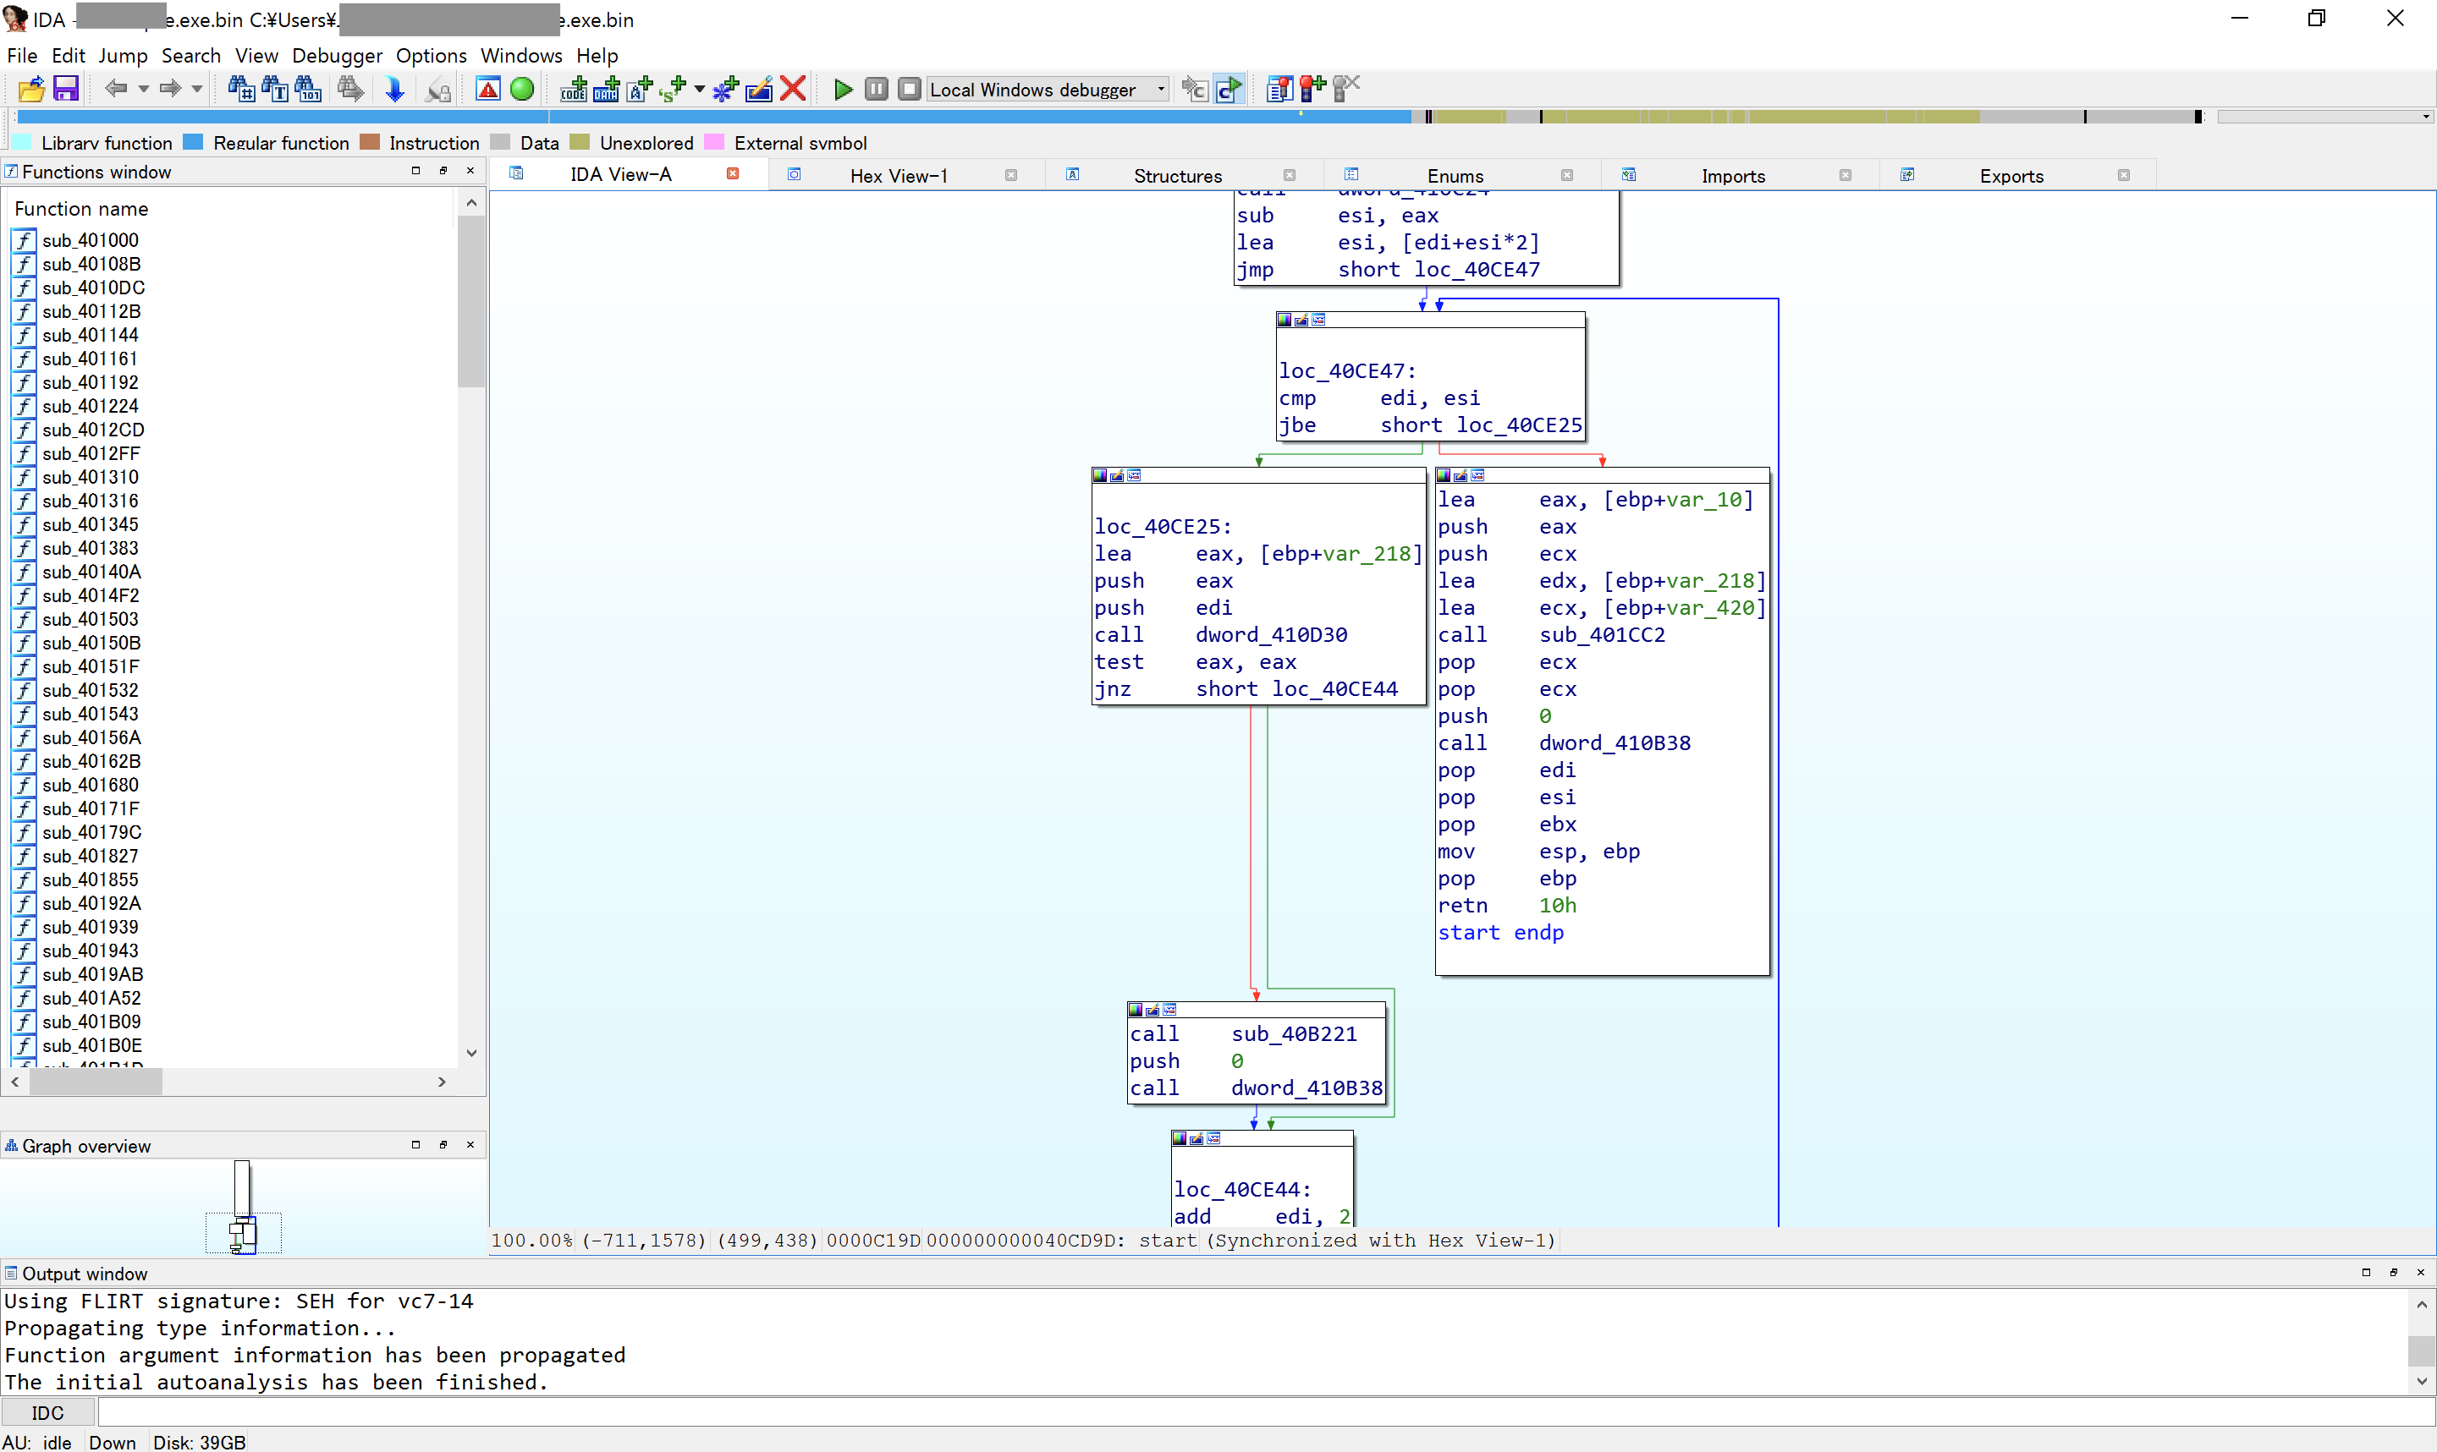Expand the jump back history dropdown arrow
2437x1452 pixels.
pos(143,90)
